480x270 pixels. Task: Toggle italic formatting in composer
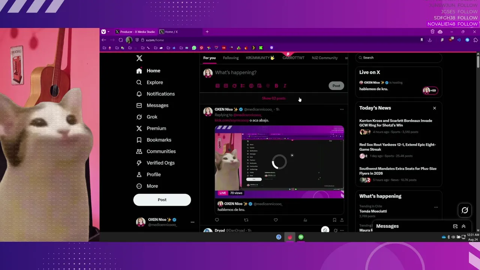pyautogui.click(x=285, y=86)
